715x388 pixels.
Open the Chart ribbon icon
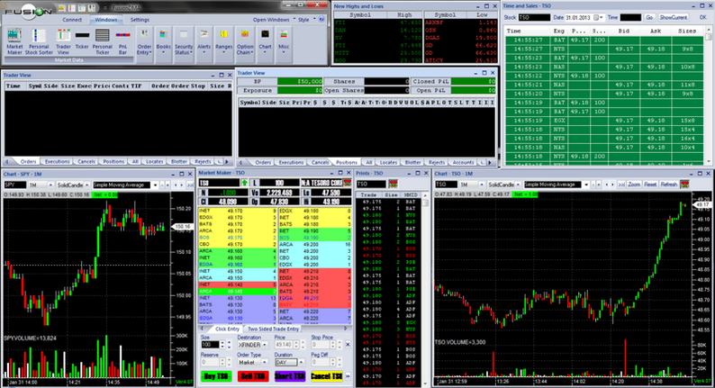(x=265, y=41)
